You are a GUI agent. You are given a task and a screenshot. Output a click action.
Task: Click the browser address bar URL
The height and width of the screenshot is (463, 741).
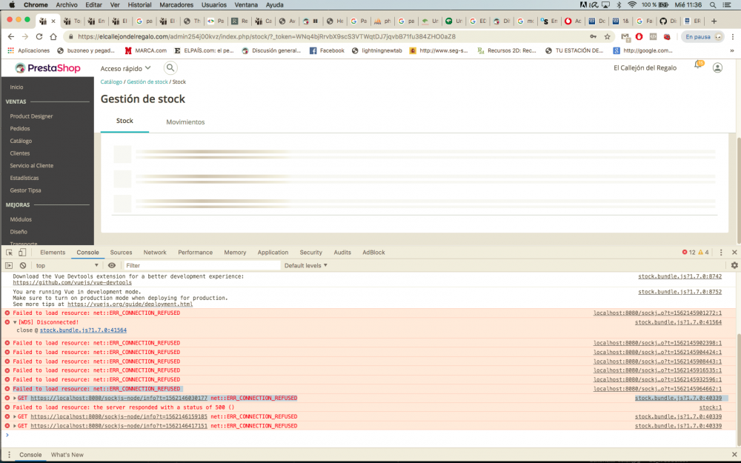(267, 36)
